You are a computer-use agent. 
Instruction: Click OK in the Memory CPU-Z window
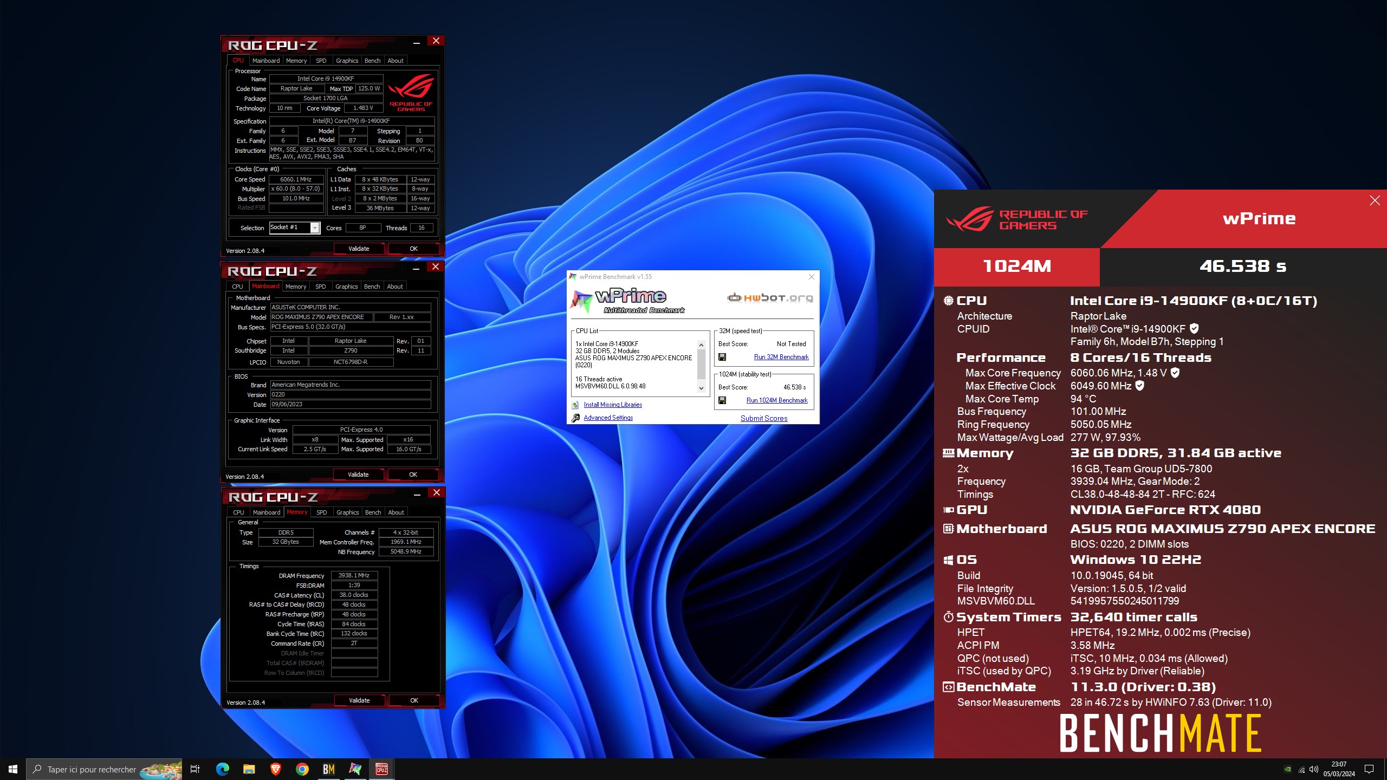click(414, 700)
